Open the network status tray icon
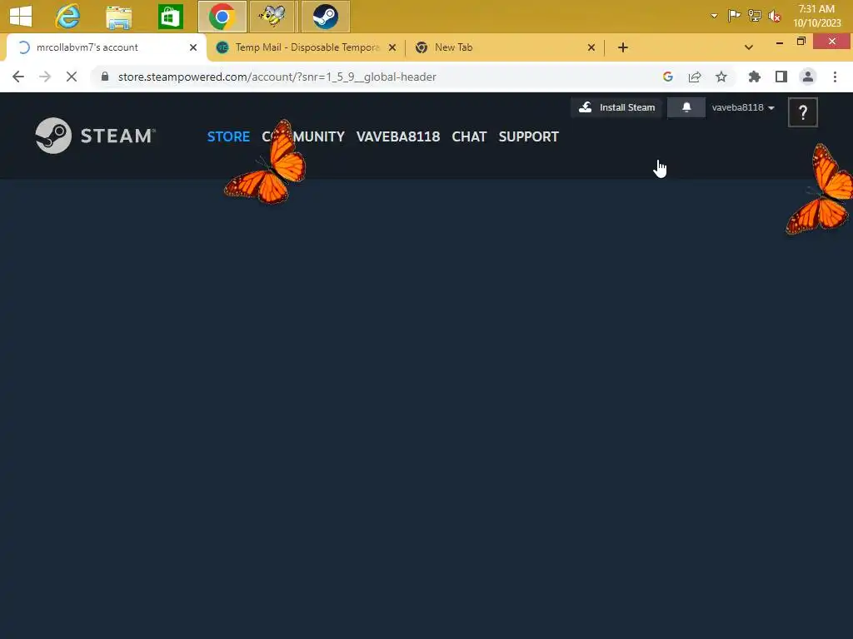 (755, 16)
